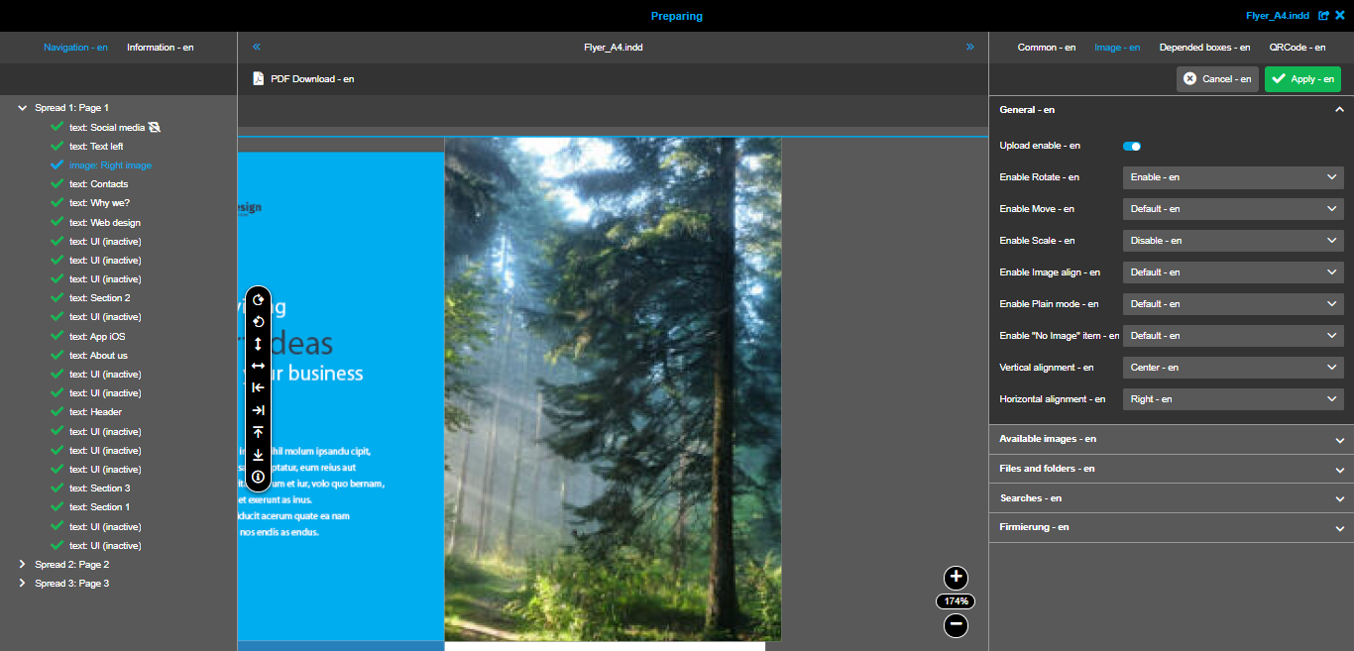The width and height of the screenshot is (1354, 651).
Task: Click the checkmark next to text: About us
Action: click(x=56, y=355)
